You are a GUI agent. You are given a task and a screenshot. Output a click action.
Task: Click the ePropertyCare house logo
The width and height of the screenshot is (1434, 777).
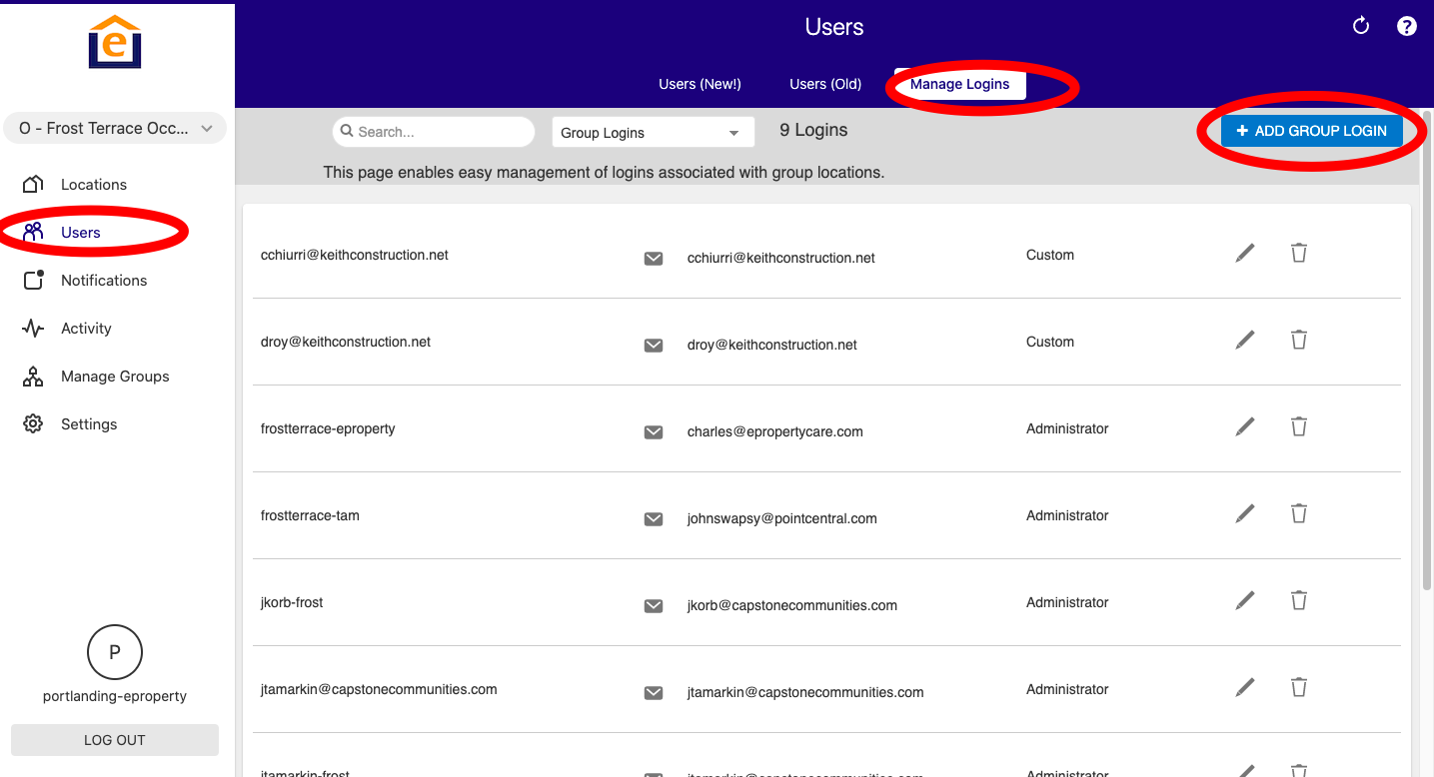click(115, 42)
